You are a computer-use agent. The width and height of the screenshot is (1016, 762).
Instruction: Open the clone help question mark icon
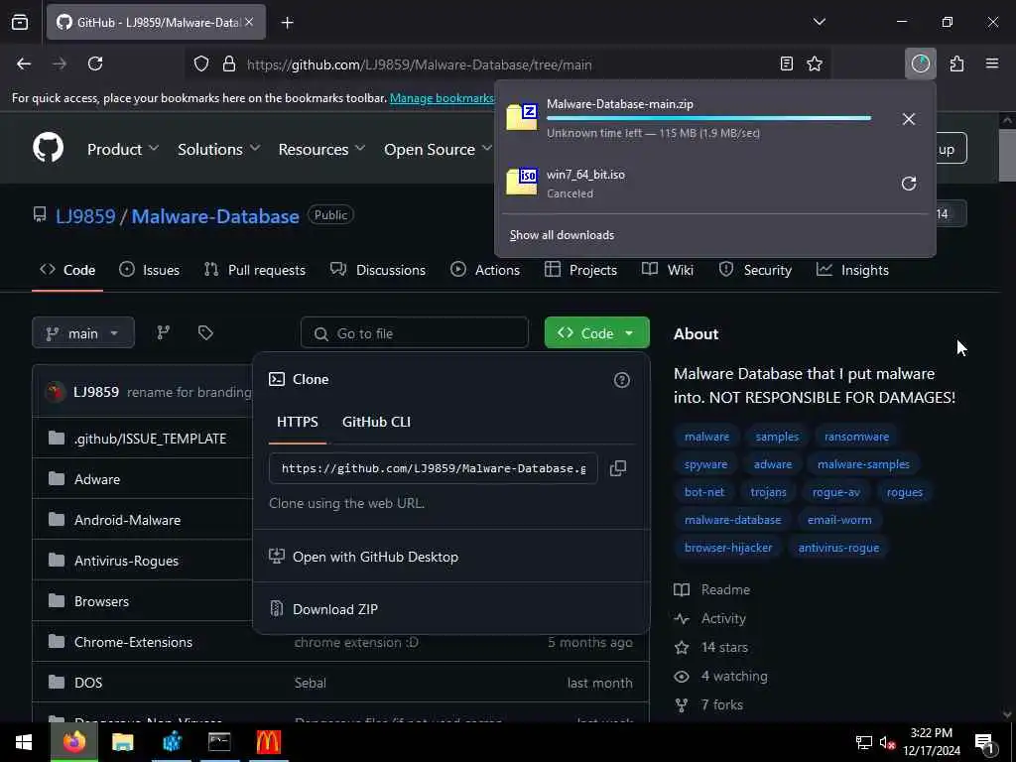pyautogui.click(x=621, y=380)
